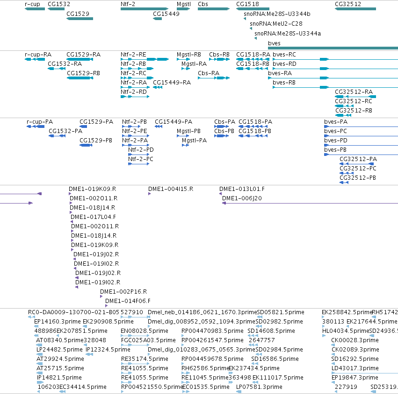Select the Mgstl gene label
The height and width of the screenshot is (394, 398).
tap(184, 4)
